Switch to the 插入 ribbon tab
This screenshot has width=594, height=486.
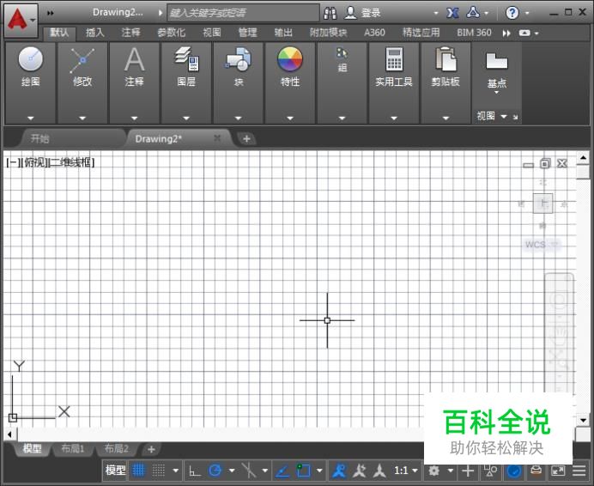click(94, 33)
